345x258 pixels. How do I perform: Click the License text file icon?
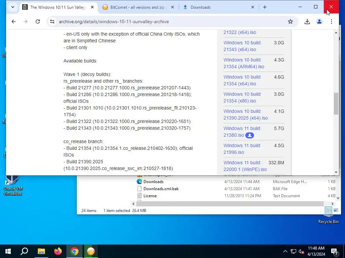pos(139,196)
